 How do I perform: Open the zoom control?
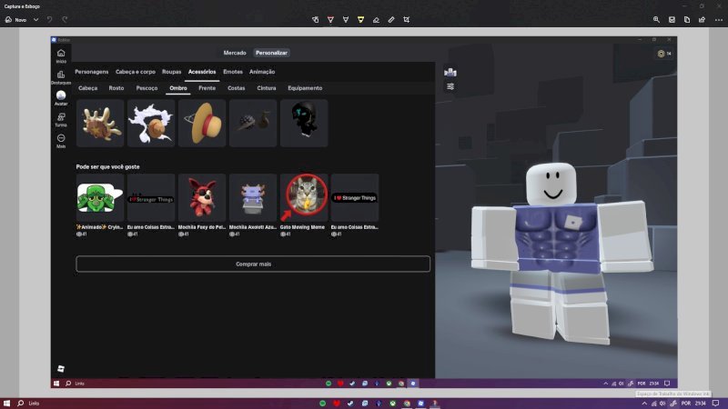(656, 19)
